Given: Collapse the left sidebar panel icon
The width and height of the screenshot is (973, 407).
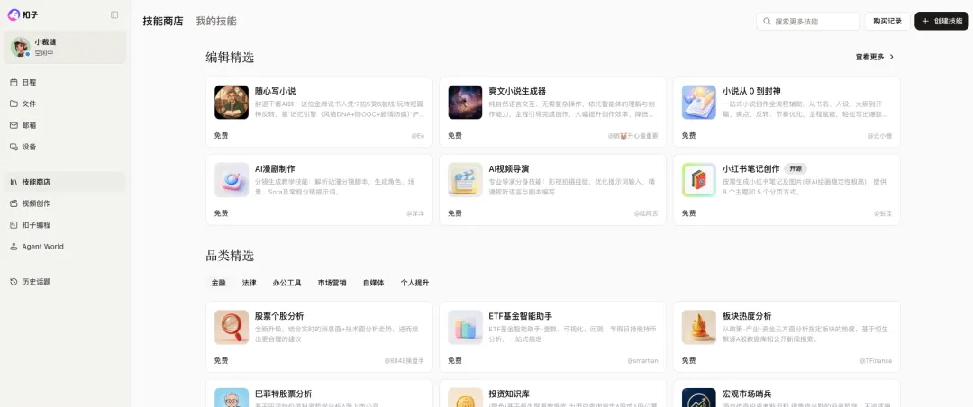Looking at the screenshot, I should click(114, 14).
